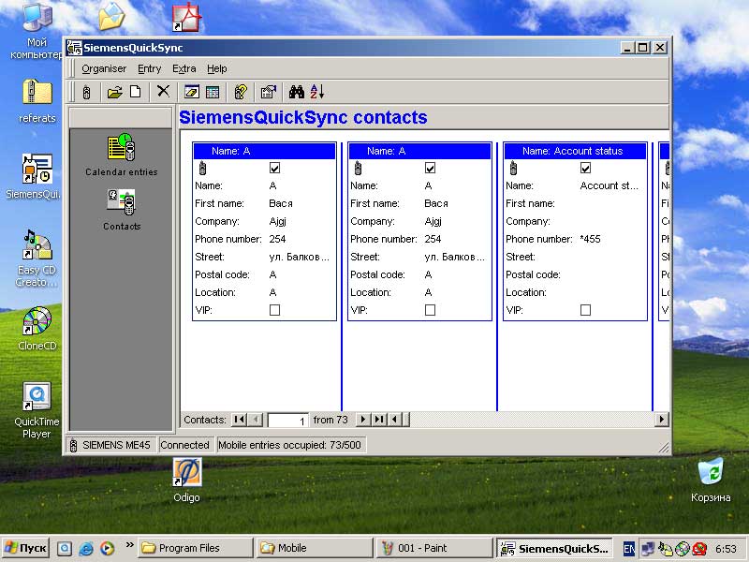
Task: Click the EN language indicator in tray
Action: [629, 549]
